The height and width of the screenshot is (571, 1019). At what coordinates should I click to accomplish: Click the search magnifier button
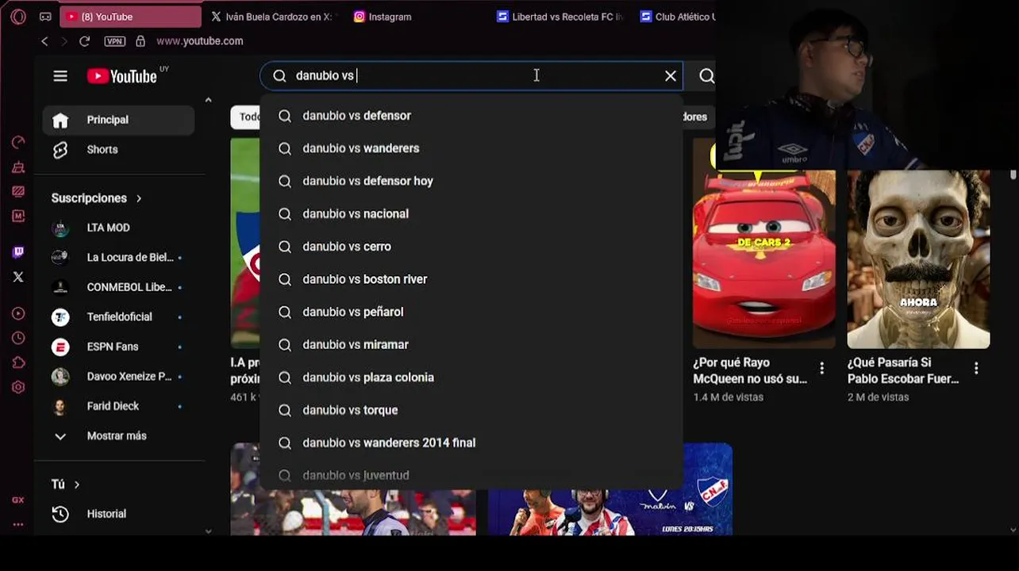pos(706,76)
